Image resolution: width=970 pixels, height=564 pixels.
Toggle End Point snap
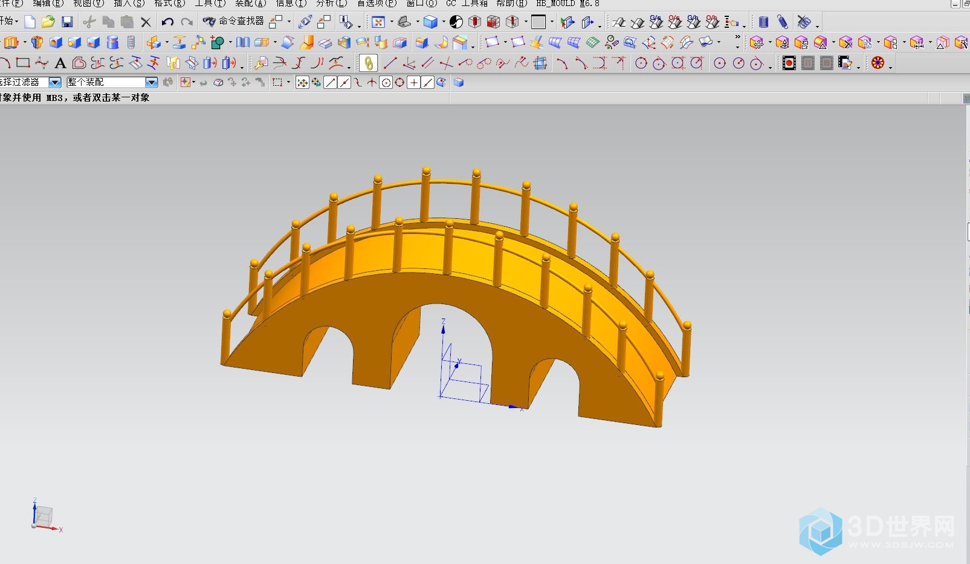(330, 83)
